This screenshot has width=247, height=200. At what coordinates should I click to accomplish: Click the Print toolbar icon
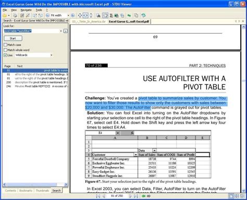pyautogui.click(x=15, y=16)
